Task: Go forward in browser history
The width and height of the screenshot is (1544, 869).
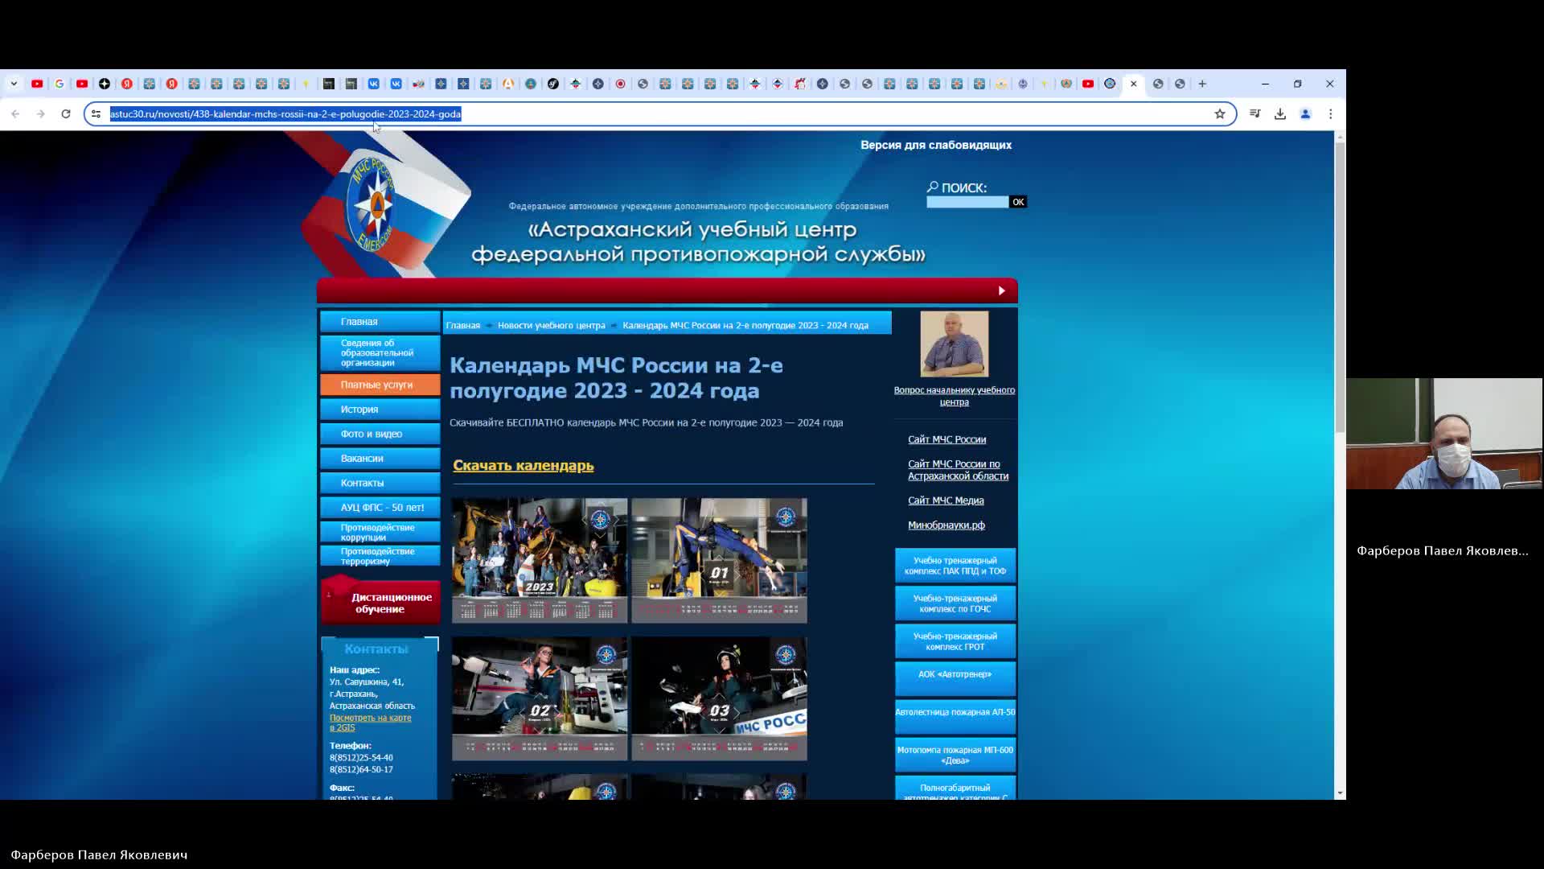Action: (x=40, y=114)
